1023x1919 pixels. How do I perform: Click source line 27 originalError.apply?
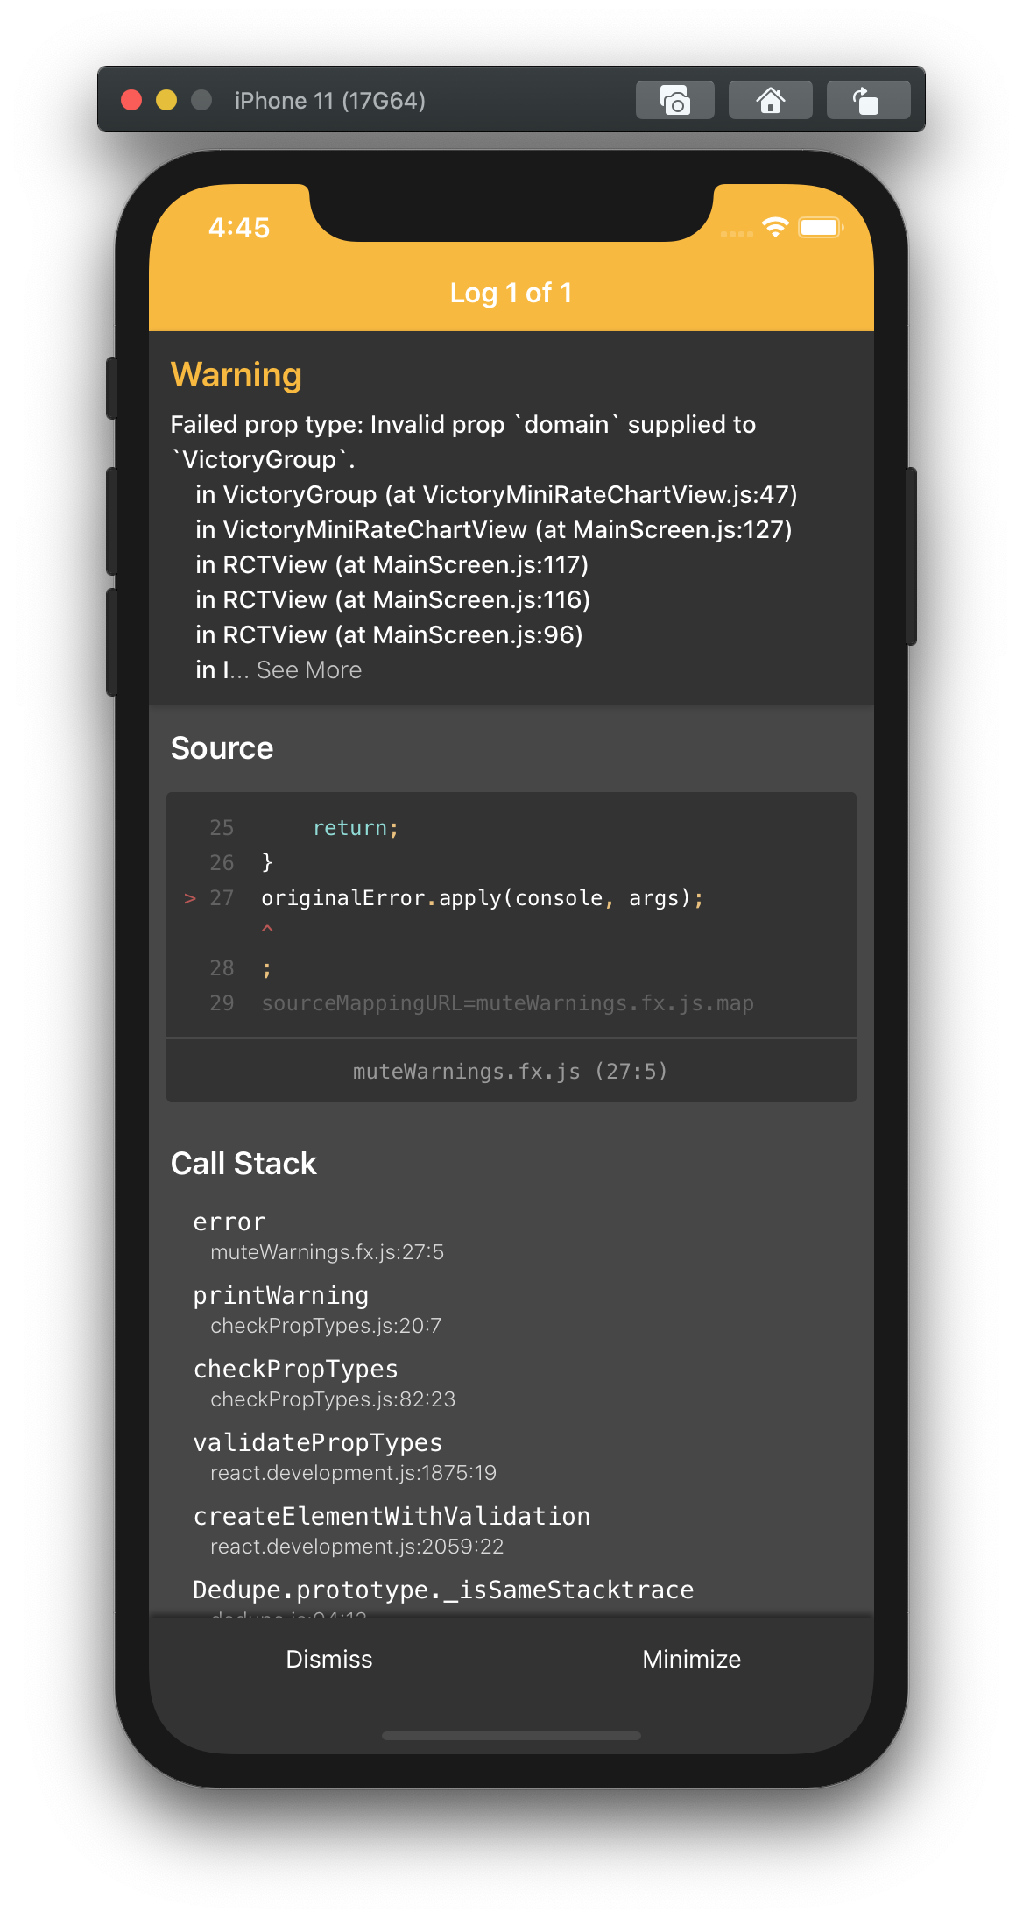tap(482, 898)
